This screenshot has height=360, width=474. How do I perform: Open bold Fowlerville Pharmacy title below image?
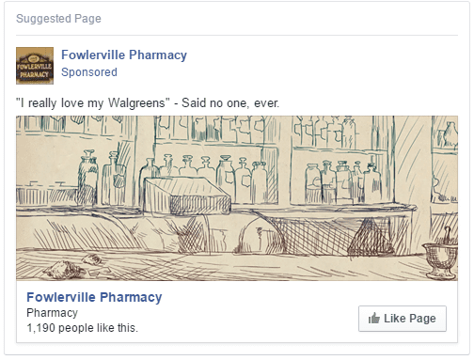[94, 297]
